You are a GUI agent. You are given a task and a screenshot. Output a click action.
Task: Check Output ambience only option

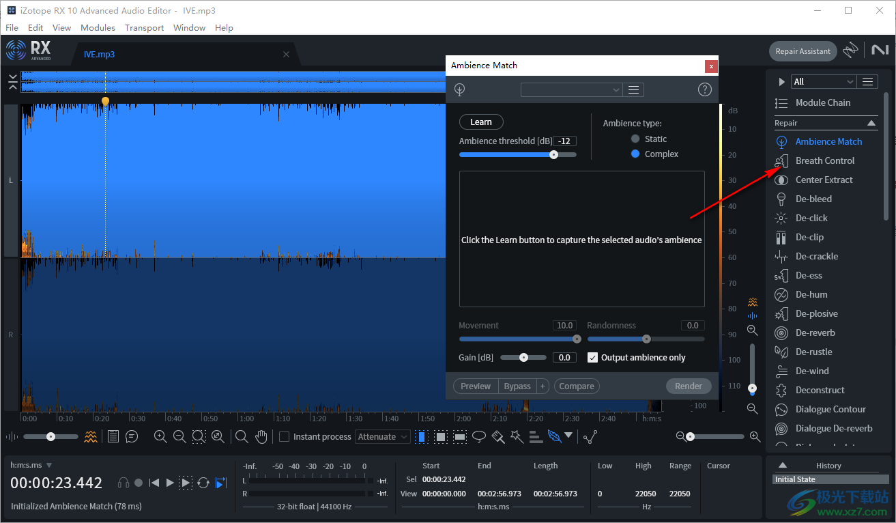593,357
